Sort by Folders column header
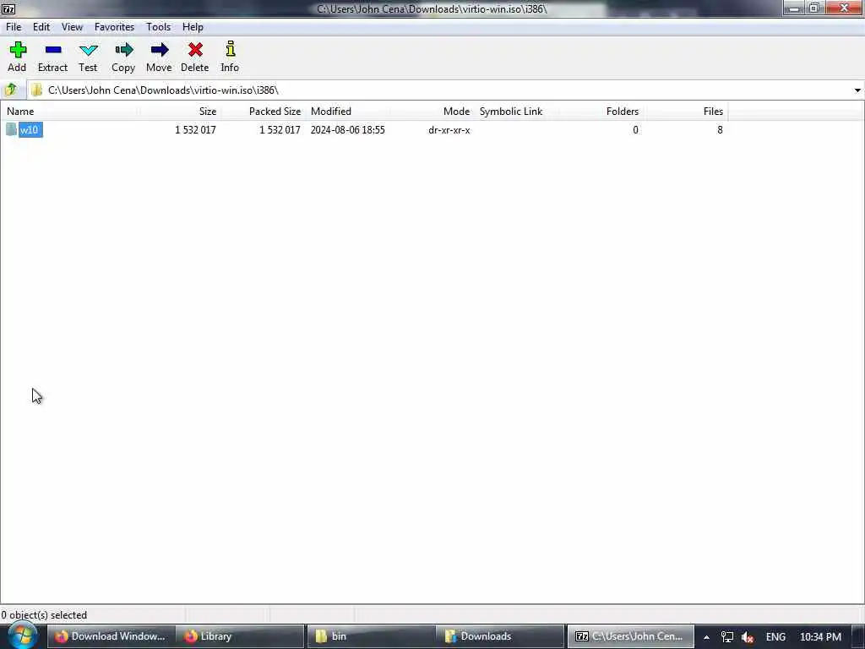The width and height of the screenshot is (865, 649). tap(601, 111)
